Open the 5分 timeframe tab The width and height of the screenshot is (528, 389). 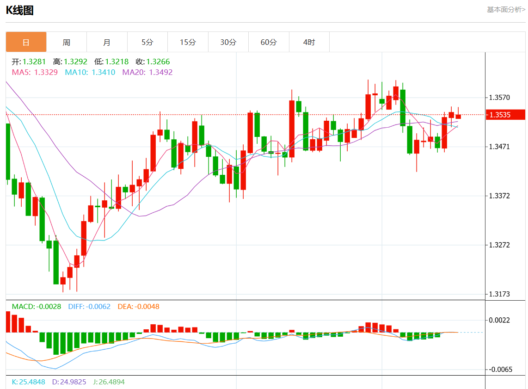[147, 42]
